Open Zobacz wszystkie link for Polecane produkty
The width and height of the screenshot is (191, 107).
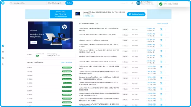click(162, 24)
